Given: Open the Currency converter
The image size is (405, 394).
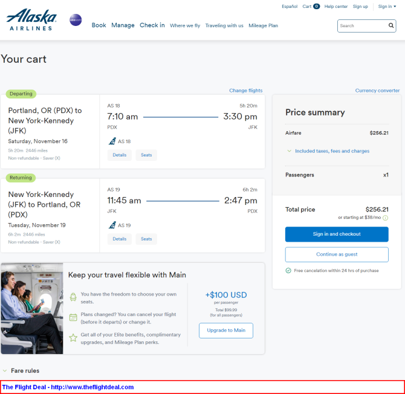Looking at the screenshot, I should click(x=377, y=91).
